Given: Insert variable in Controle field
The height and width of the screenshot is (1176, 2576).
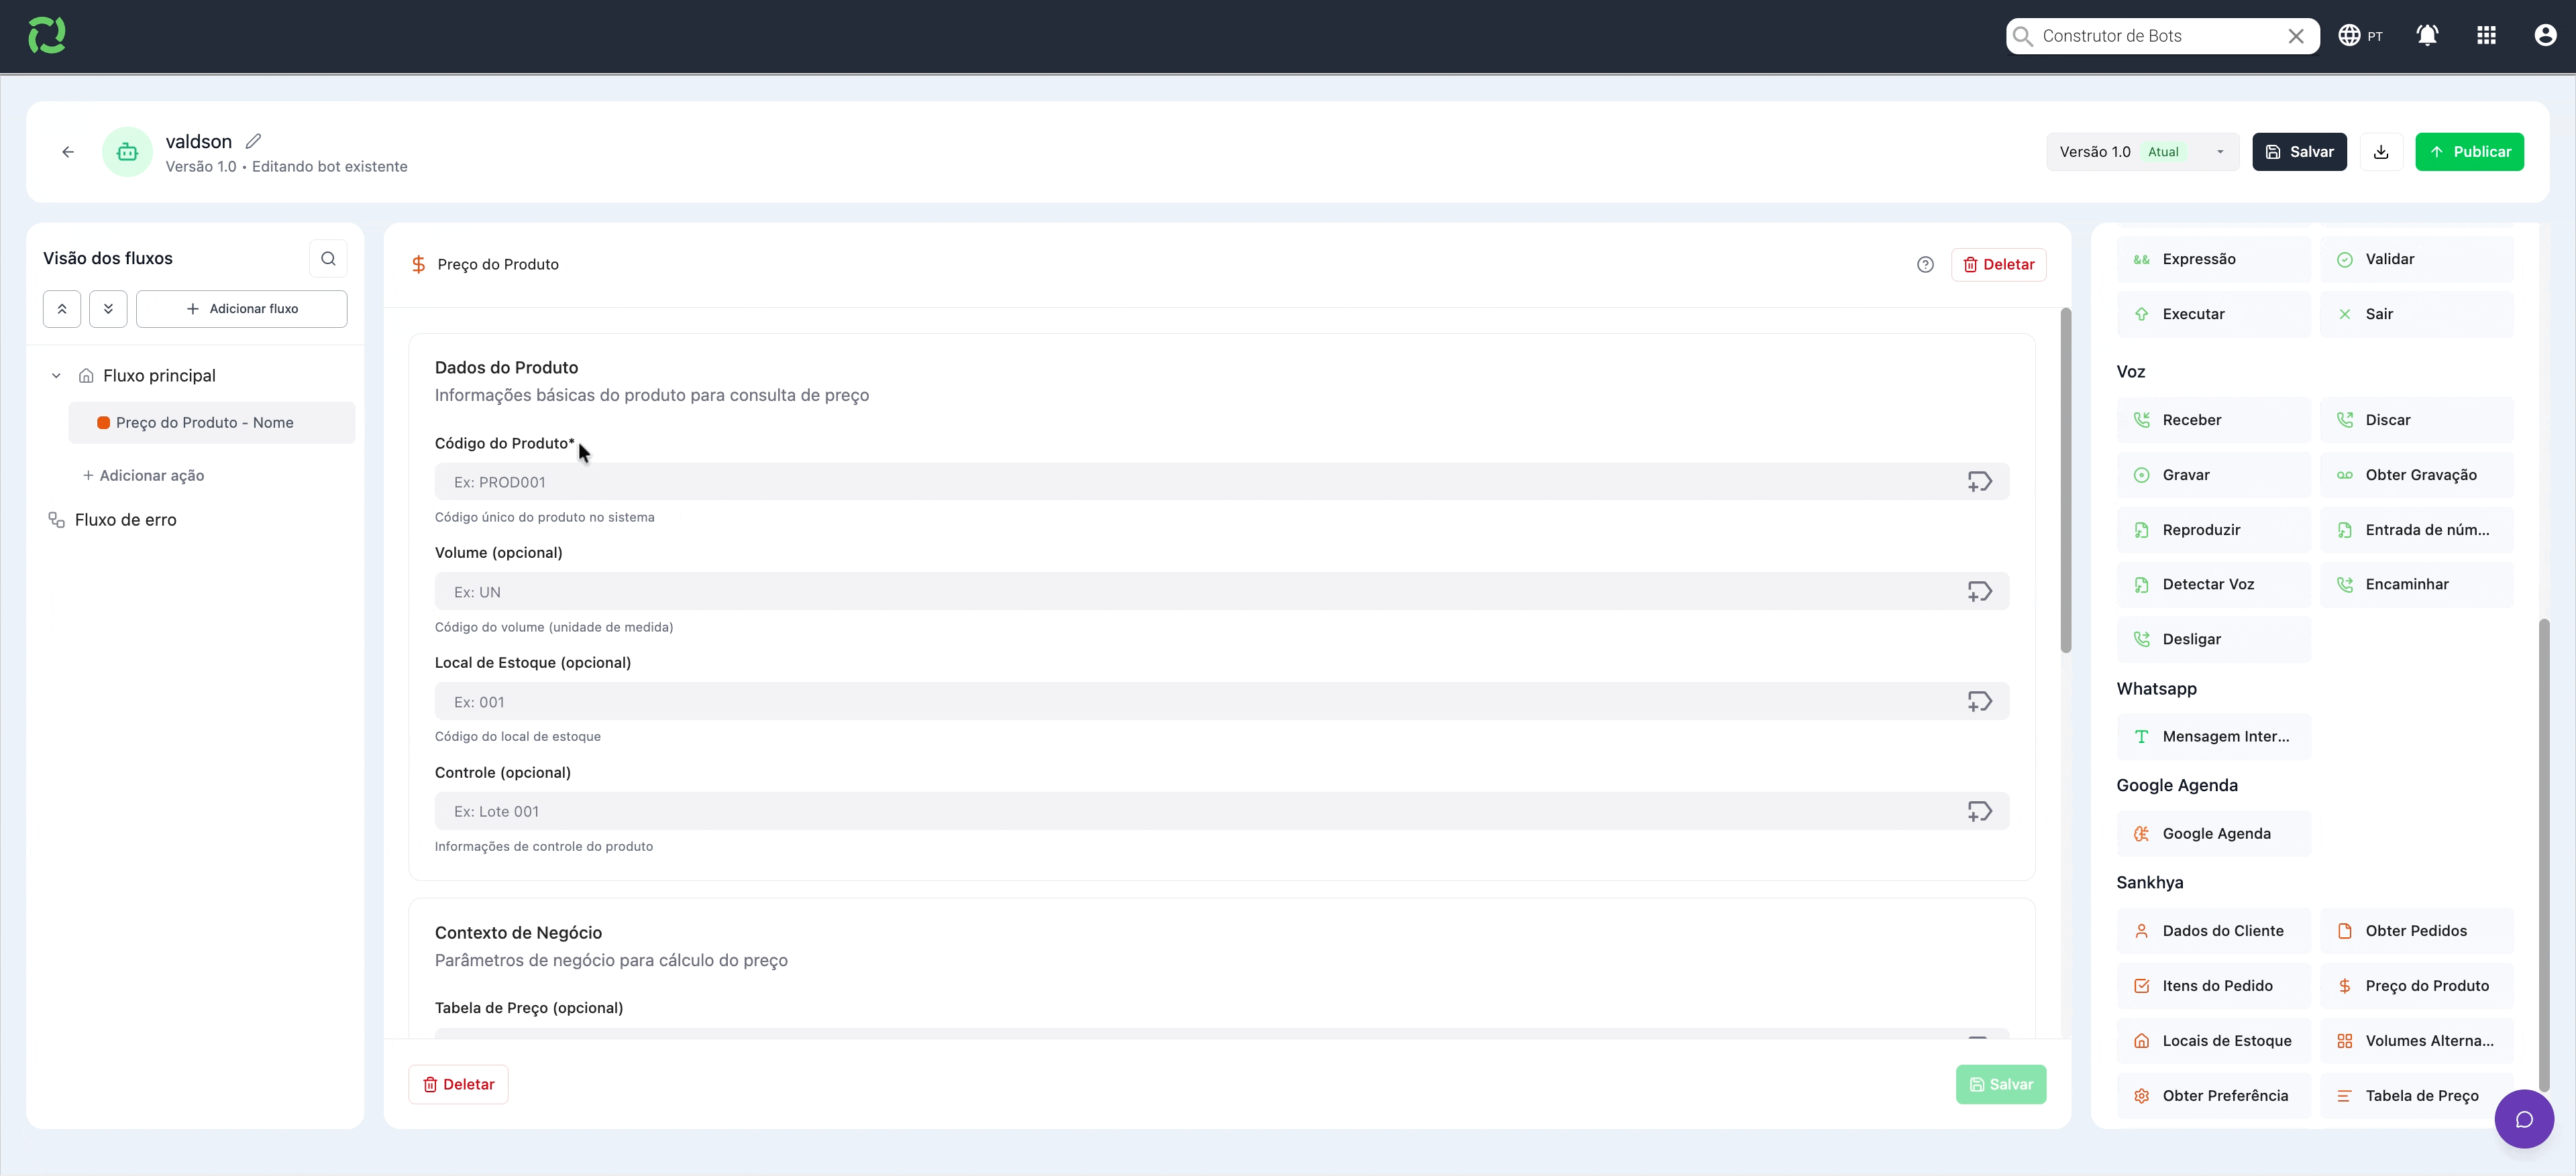Looking at the screenshot, I should click(1980, 811).
